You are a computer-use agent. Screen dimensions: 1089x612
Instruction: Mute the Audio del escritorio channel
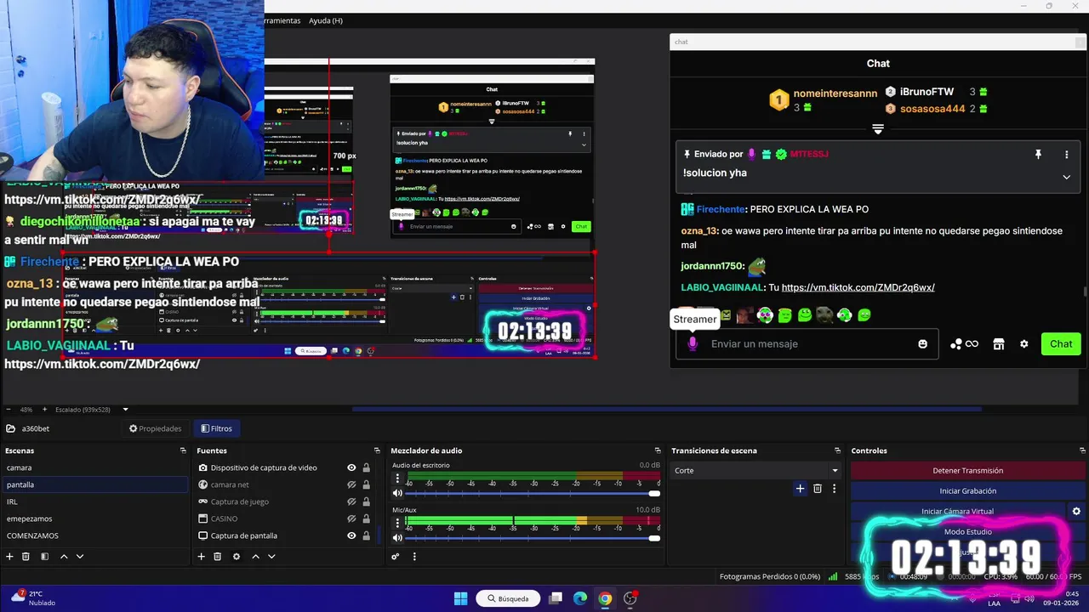point(397,493)
